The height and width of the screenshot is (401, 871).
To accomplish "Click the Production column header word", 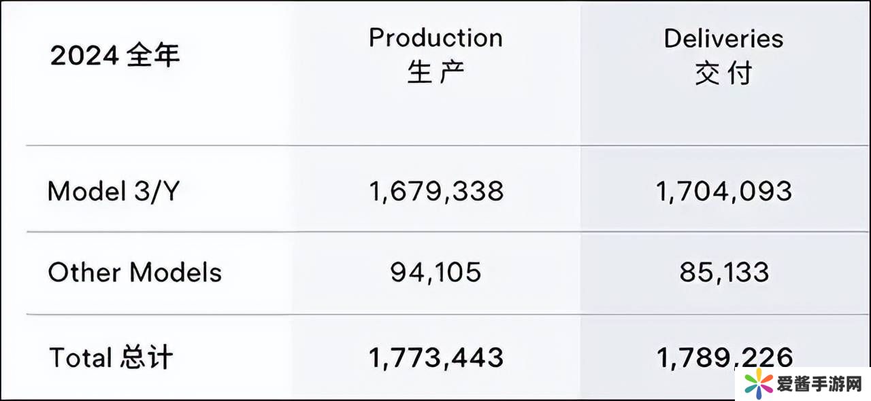I will click(435, 38).
